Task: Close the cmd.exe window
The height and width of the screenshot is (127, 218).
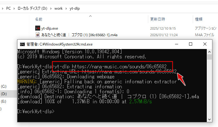Action: pyautogui.click(x=205, y=44)
